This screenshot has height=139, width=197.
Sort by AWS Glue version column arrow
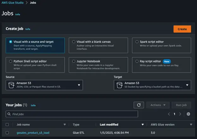(191, 125)
